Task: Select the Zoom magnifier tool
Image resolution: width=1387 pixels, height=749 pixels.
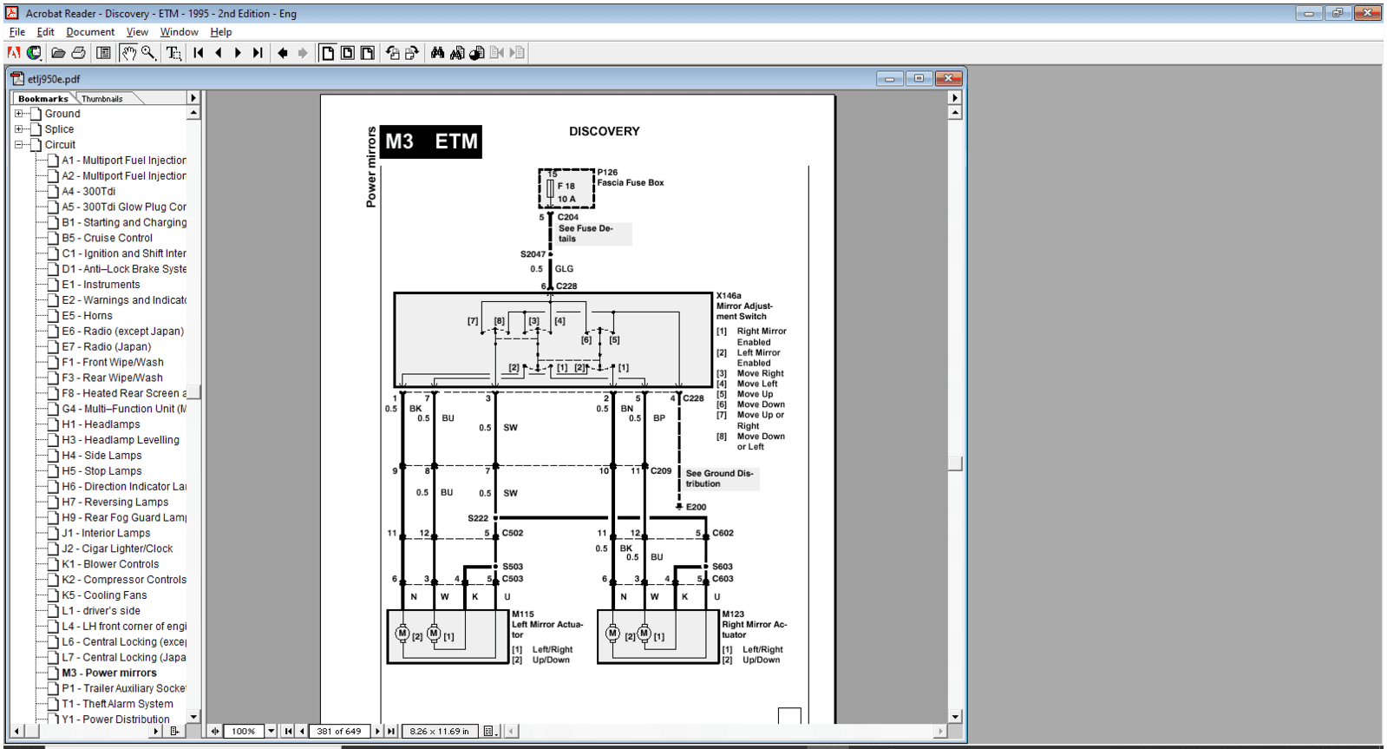Action: pyautogui.click(x=148, y=53)
